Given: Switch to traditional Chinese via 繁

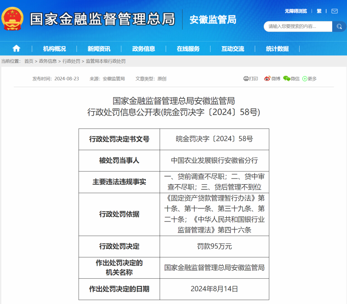Looking at the screenshot, I should coord(319,11).
